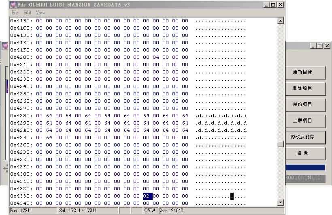Click the Pos : 17211 status field
The height and width of the screenshot is (215, 332).
point(34,211)
